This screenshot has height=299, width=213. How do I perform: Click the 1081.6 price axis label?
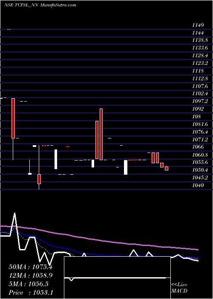point(200,124)
